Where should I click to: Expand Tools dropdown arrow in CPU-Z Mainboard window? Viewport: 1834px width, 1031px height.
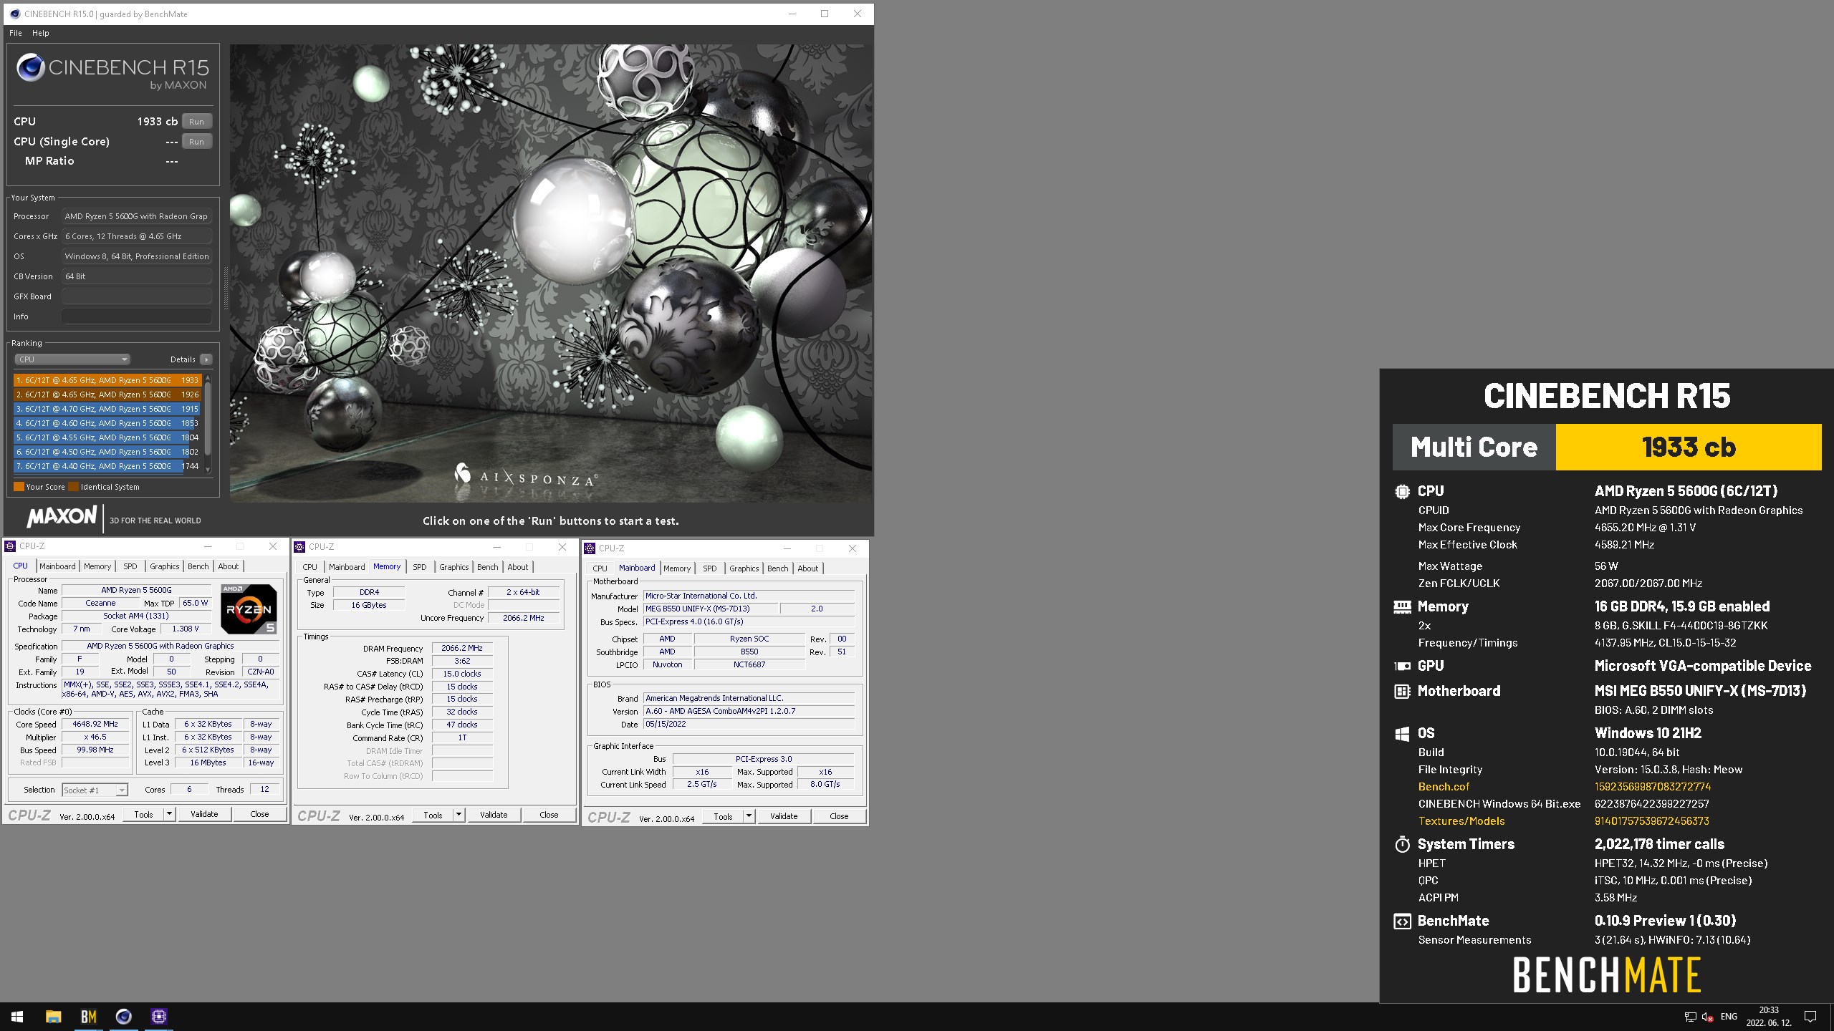click(x=749, y=816)
